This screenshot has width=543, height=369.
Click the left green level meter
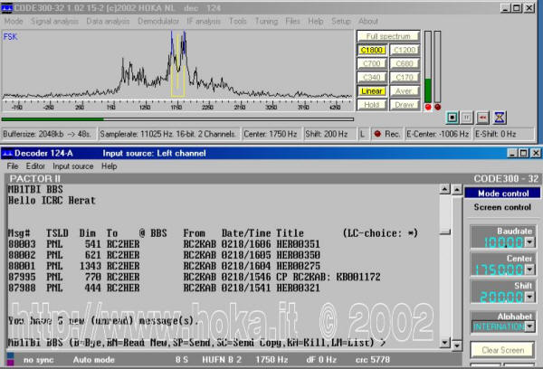(x=428, y=67)
